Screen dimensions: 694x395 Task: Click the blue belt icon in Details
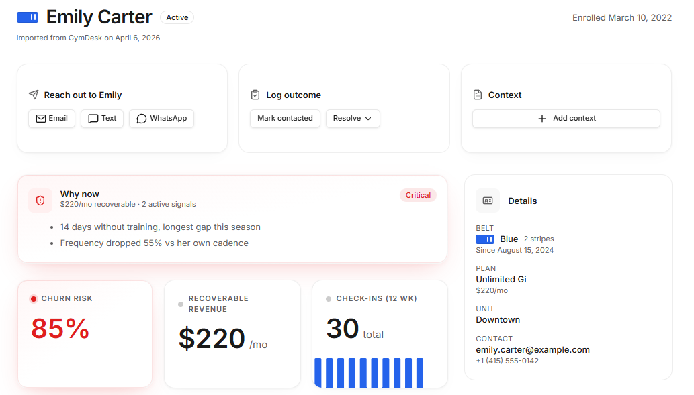tap(485, 239)
